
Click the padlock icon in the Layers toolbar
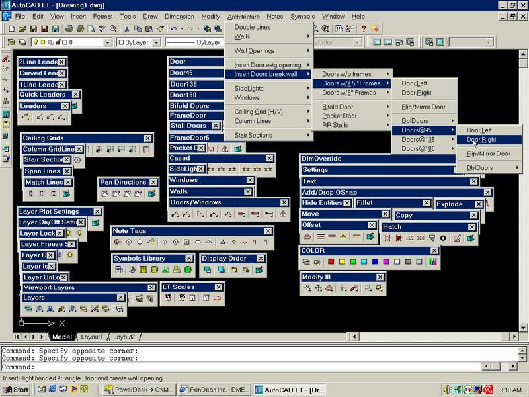click(x=50, y=308)
